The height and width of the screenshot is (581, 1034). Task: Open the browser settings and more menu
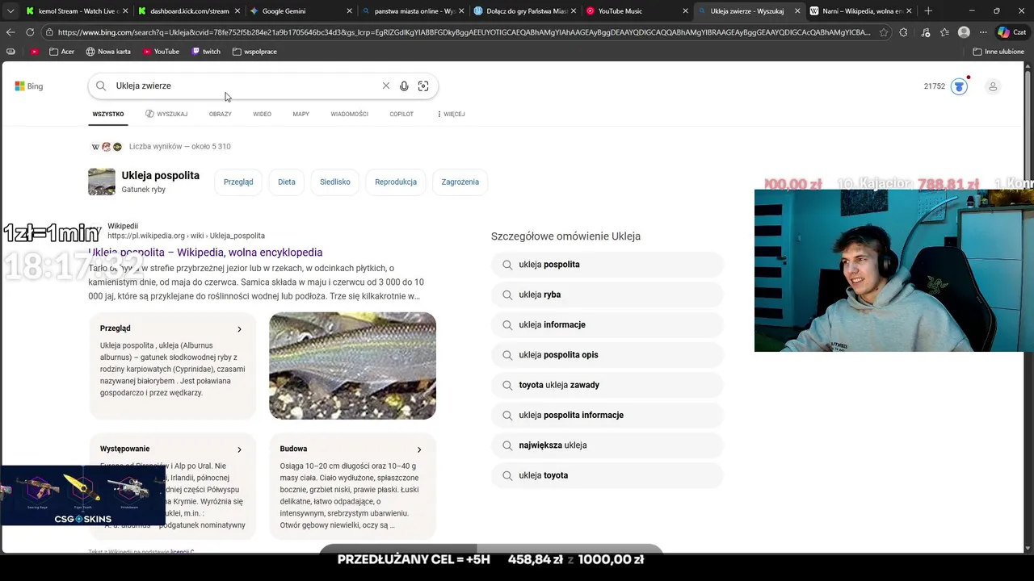[x=983, y=32]
